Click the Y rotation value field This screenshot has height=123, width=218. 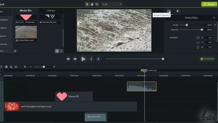pyautogui.click(x=209, y=42)
